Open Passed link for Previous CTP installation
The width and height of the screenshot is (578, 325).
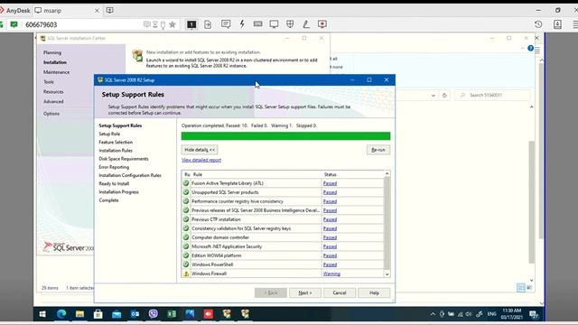[330, 219]
